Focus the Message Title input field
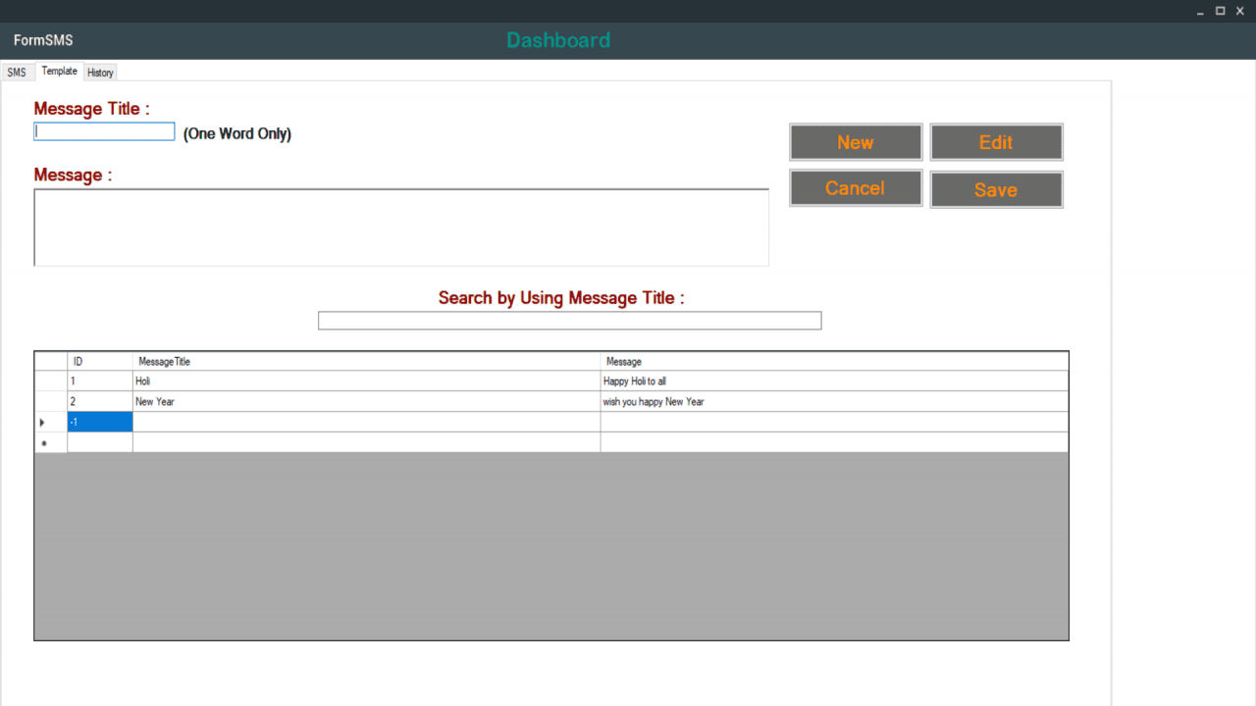Image resolution: width=1256 pixels, height=706 pixels. tap(104, 131)
